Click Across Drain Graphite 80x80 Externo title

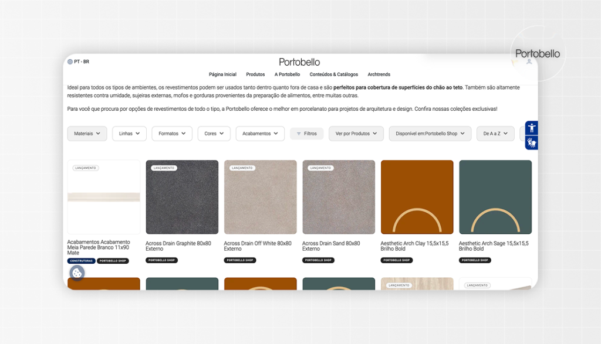click(x=178, y=246)
